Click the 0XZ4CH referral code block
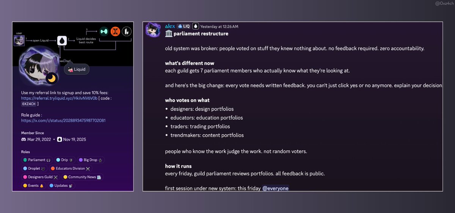The image size is (455, 213). tap(29, 104)
